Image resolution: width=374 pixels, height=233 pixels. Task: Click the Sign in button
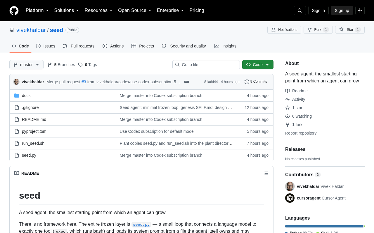318,10
